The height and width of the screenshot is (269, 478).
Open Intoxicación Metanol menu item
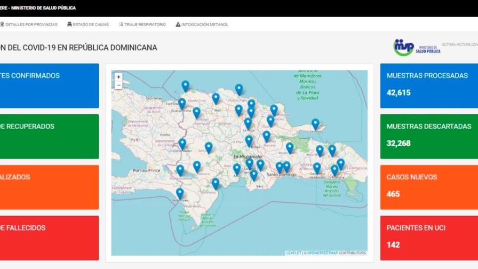(202, 25)
